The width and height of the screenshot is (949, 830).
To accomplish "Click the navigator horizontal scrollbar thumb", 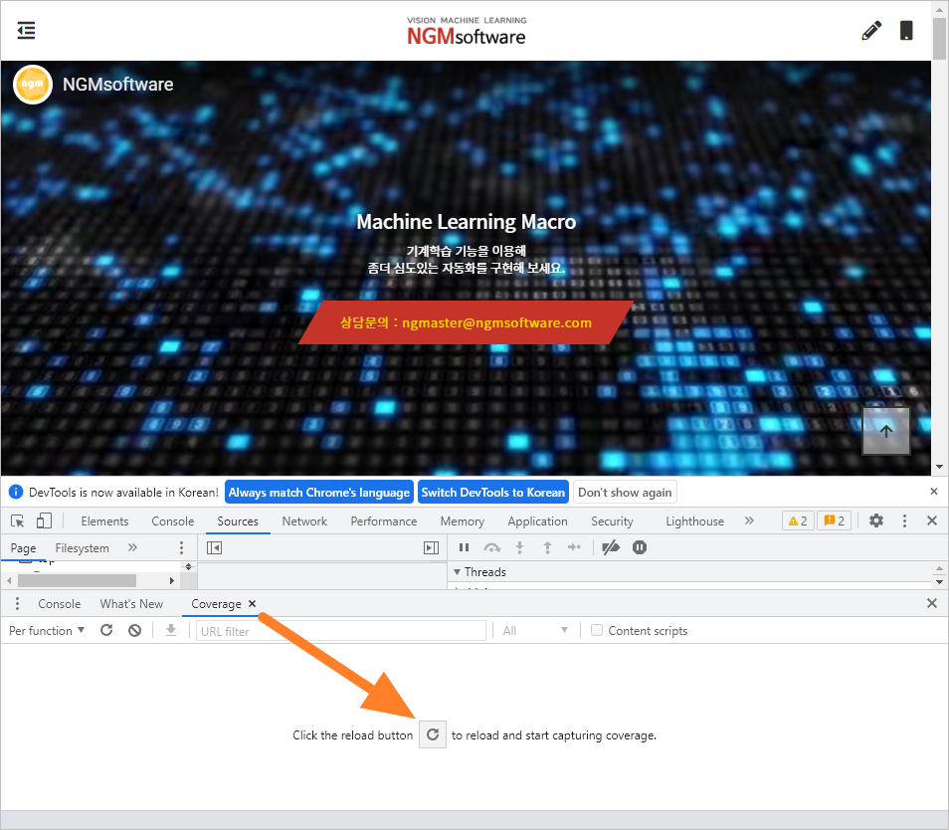I will coord(77,580).
